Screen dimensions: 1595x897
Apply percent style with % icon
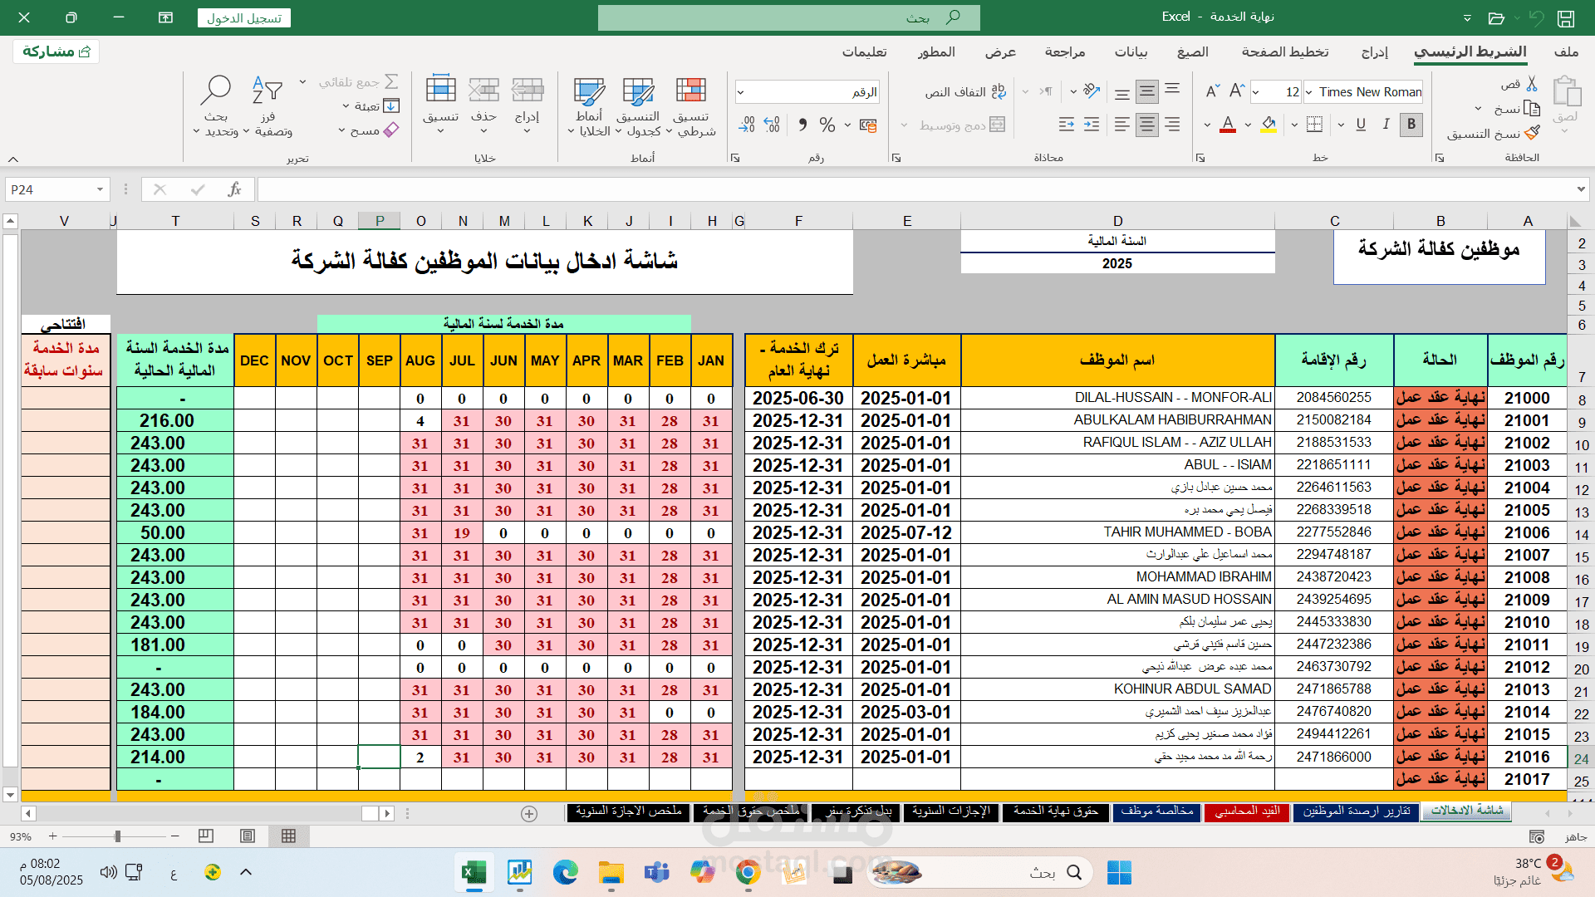(x=827, y=125)
